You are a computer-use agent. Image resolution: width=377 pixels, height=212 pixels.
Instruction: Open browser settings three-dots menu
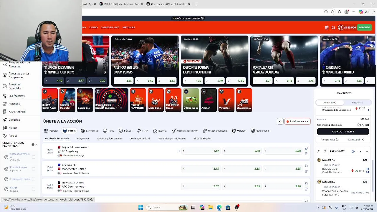pos(354,12)
